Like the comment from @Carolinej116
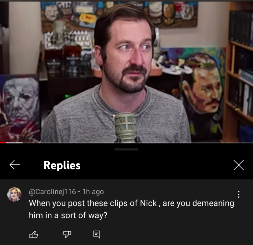The image size is (253, 245). 34,235
